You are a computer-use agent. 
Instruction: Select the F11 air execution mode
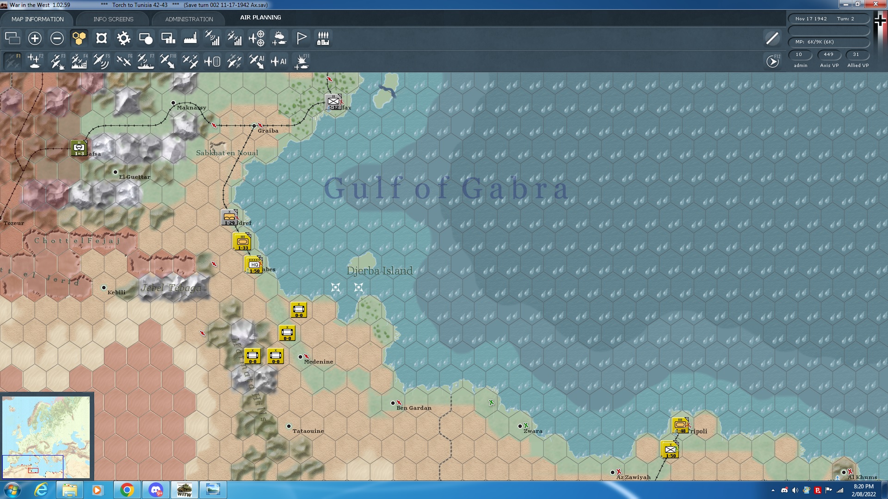click(x=301, y=61)
